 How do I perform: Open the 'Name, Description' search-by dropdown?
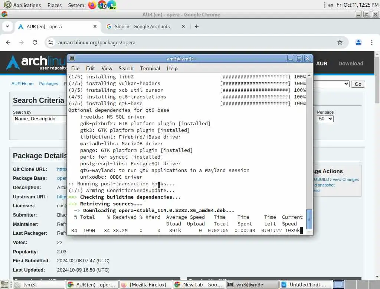coord(40,118)
